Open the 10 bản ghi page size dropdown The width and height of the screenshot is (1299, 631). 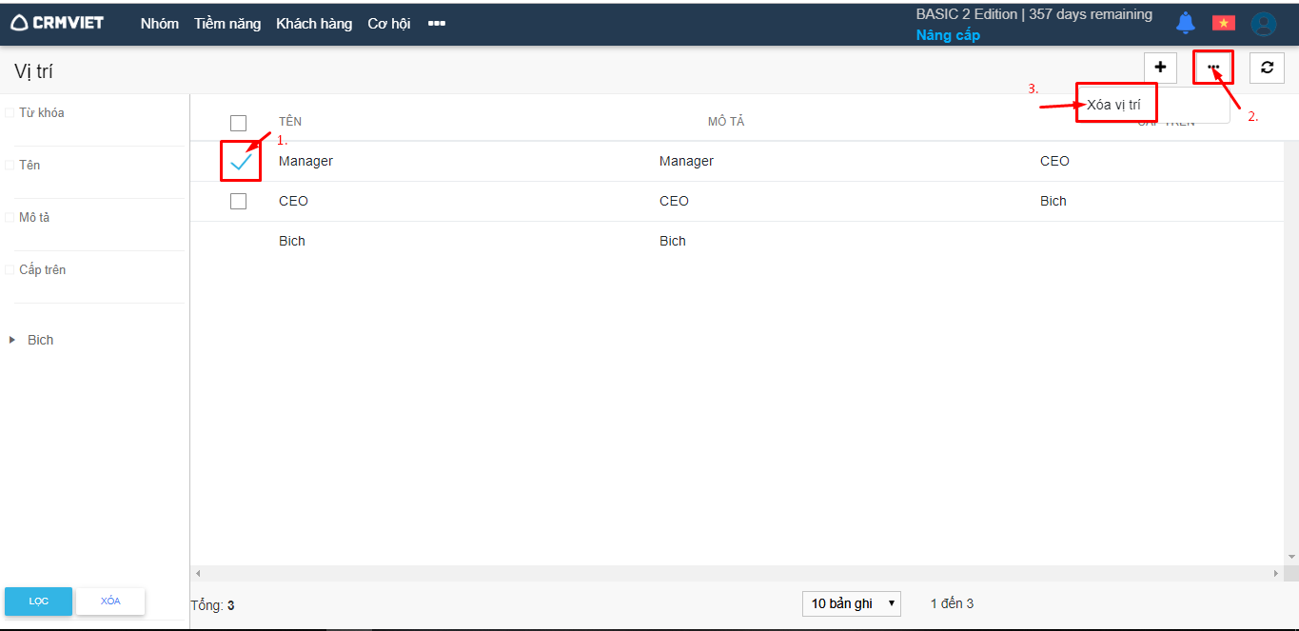[851, 603]
